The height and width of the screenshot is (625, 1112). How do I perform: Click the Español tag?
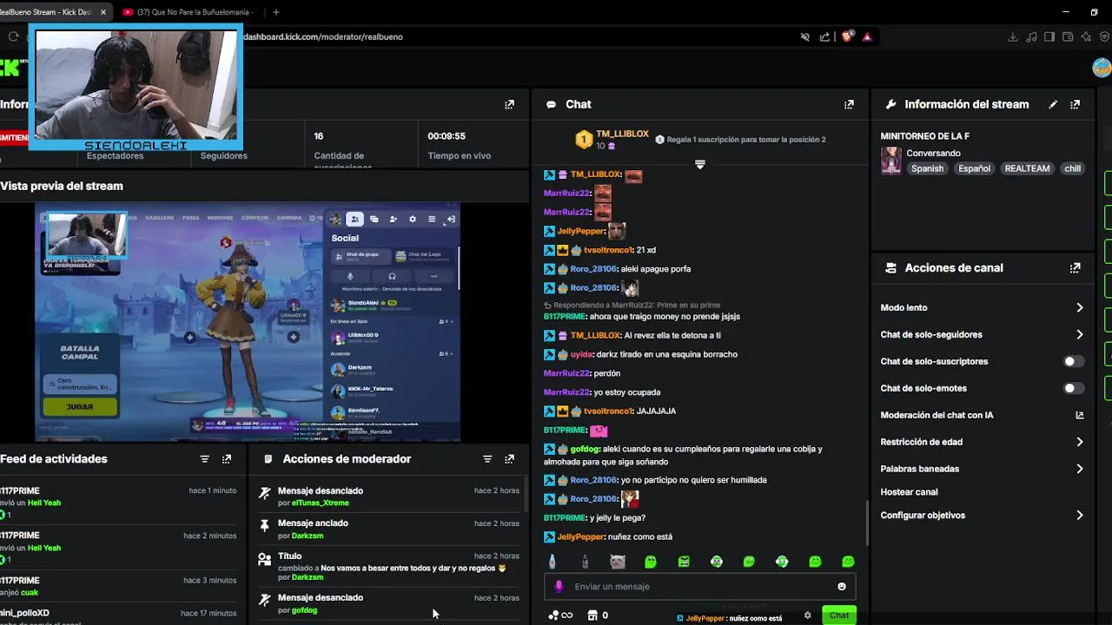tap(974, 168)
